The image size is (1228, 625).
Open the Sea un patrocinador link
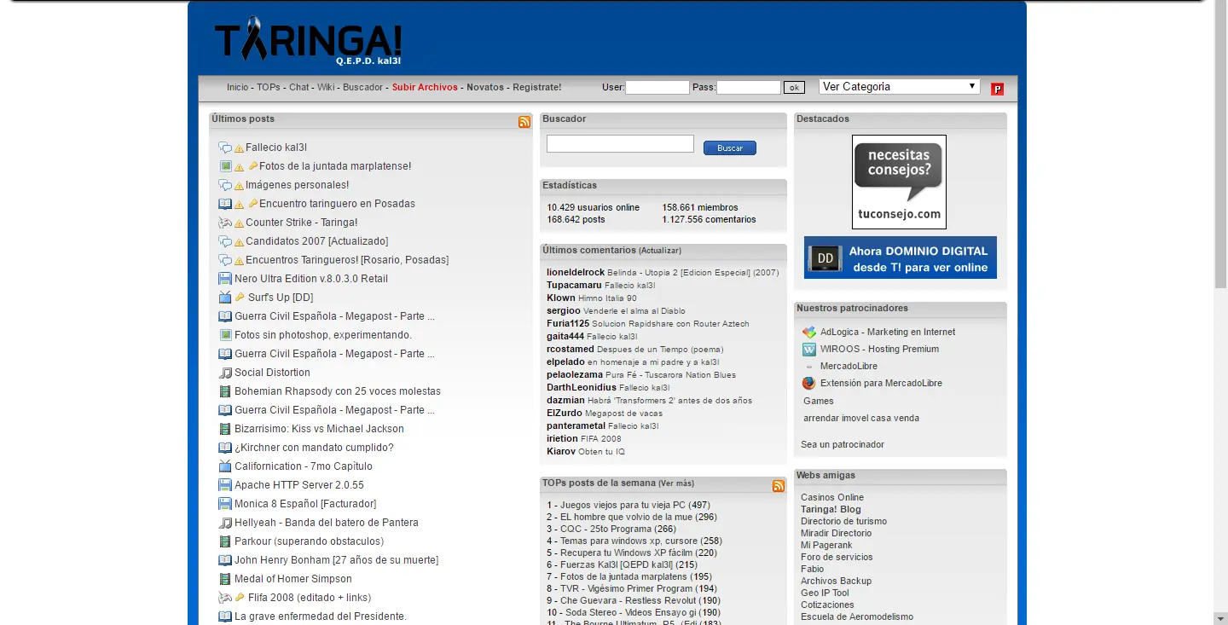pyautogui.click(x=843, y=445)
